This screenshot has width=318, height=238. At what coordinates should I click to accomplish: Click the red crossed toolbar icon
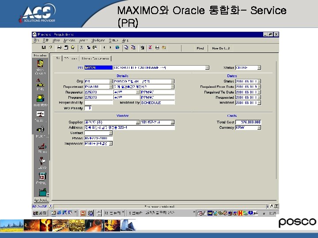click(150, 48)
